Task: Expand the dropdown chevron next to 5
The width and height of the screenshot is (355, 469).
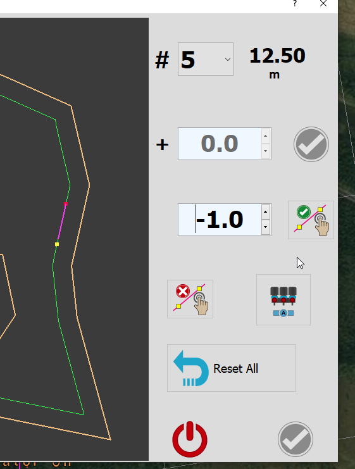Action: coord(228,59)
